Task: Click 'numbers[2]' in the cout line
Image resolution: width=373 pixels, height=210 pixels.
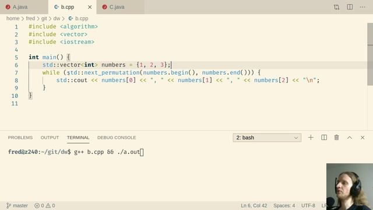Action: click(x=271, y=80)
